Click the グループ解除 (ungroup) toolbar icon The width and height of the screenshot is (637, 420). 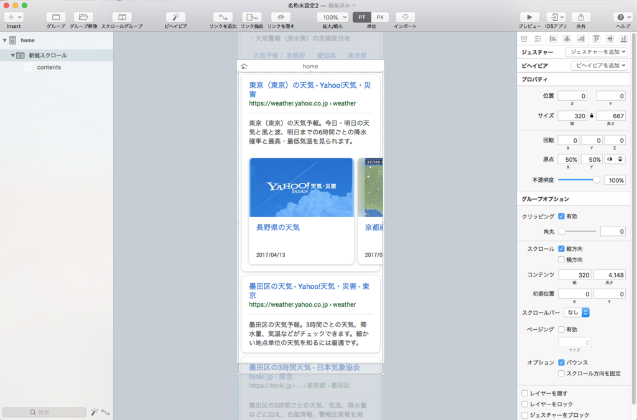83,17
